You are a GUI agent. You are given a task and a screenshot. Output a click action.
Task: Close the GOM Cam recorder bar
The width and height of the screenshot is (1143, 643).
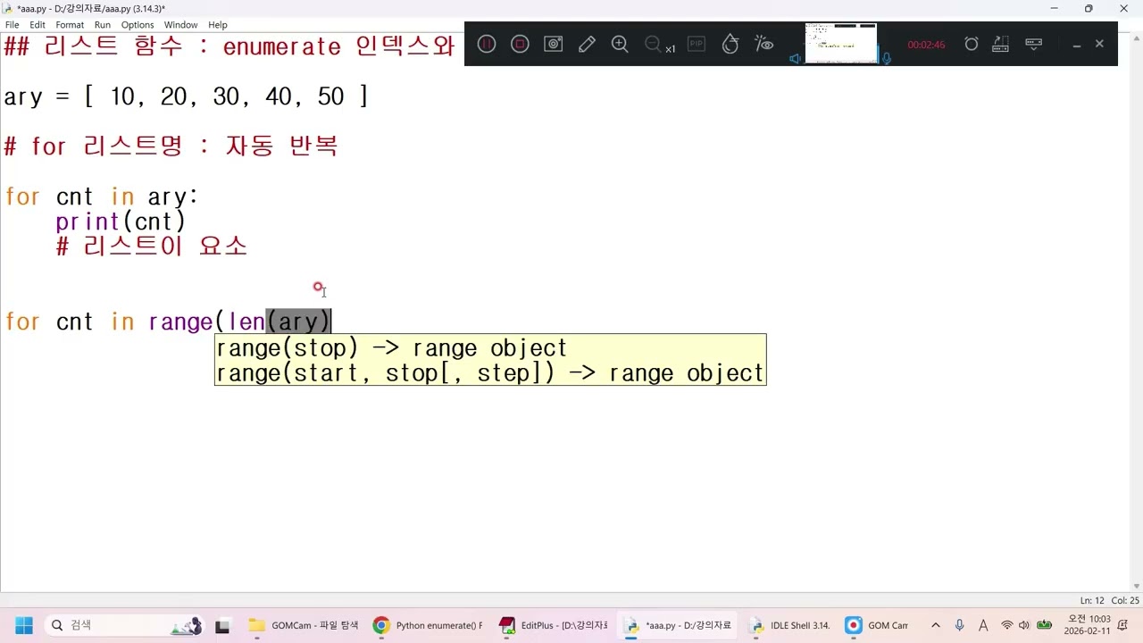point(1099,44)
